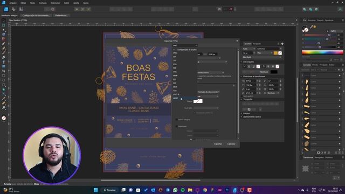345x194 pixels.
Task: Click the matte color swatch in the export dialog
Action: [x=198, y=101]
